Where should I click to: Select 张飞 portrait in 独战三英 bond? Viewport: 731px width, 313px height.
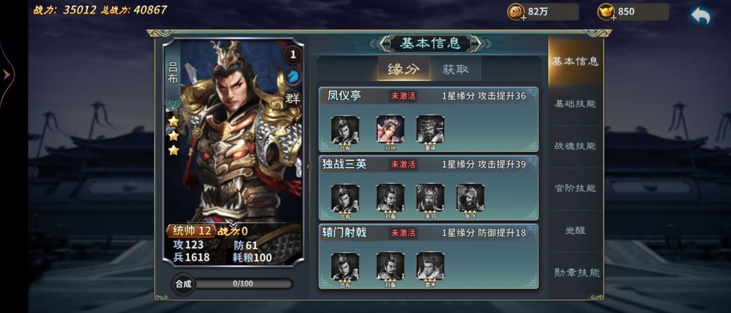coord(470,197)
